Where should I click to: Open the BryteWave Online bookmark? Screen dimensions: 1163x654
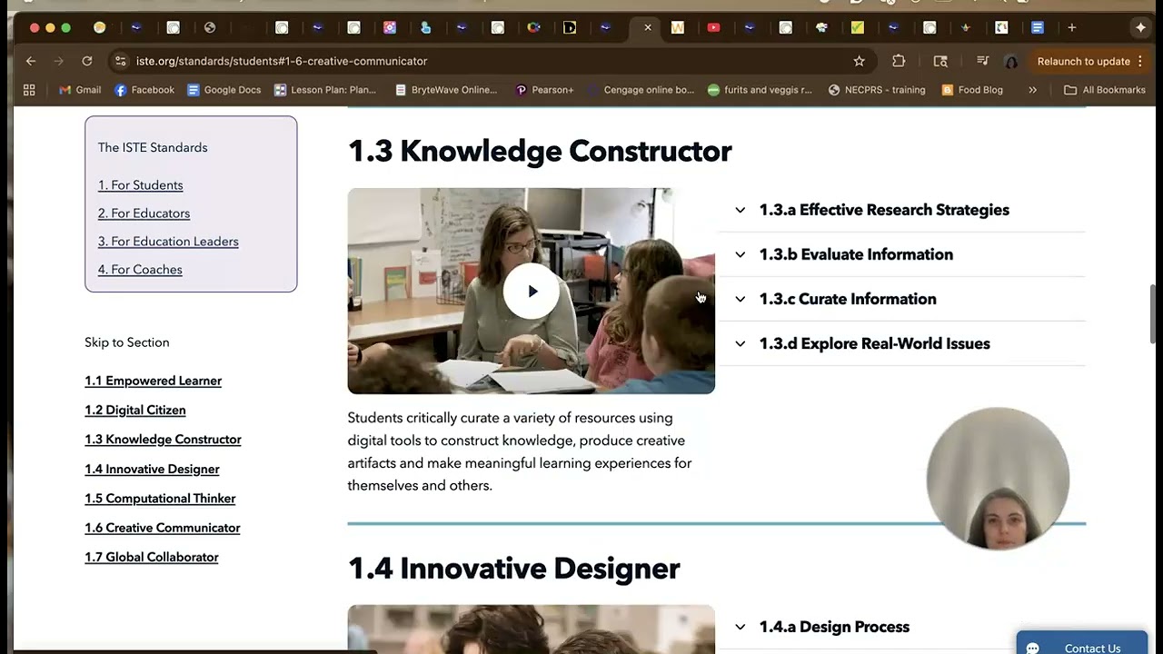click(446, 90)
